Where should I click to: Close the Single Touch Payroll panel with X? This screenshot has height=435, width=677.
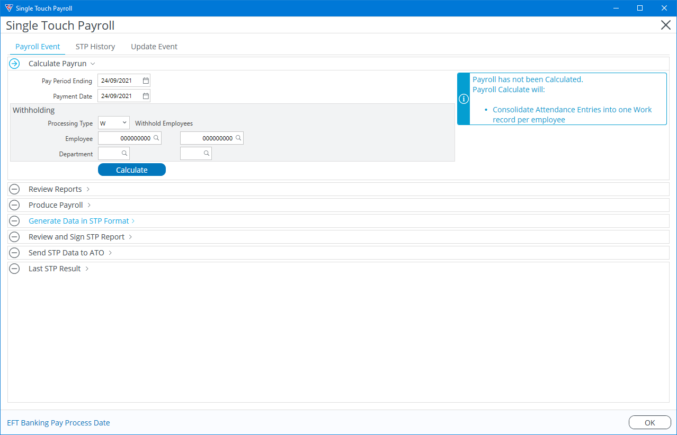pos(666,25)
